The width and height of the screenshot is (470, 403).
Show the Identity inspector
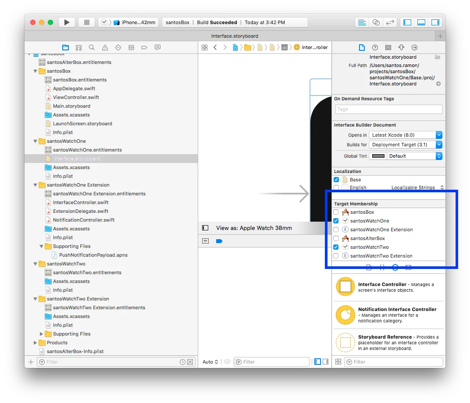pyautogui.click(x=388, y=47)
